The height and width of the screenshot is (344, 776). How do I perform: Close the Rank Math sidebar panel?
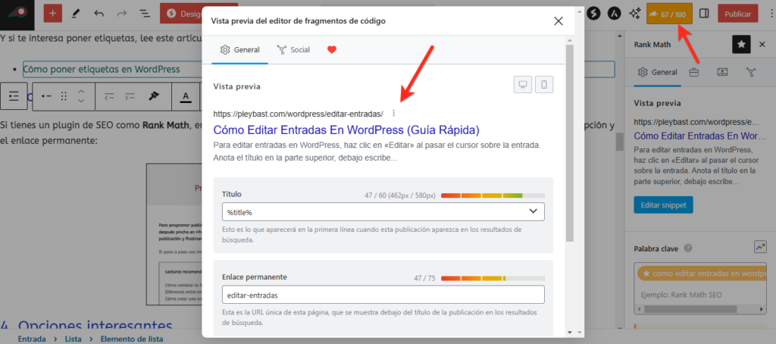click(762, 45)
